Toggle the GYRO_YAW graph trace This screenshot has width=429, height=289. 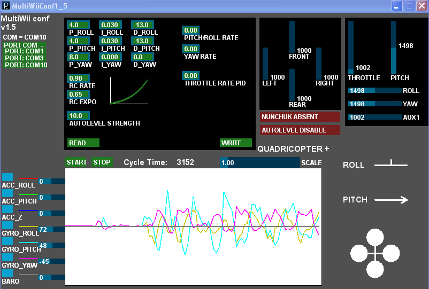click(7, 257)
